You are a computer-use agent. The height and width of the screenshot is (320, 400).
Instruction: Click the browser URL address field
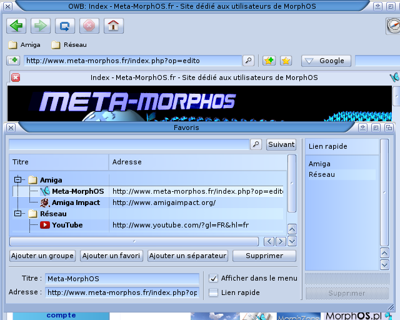click(132, 61)
